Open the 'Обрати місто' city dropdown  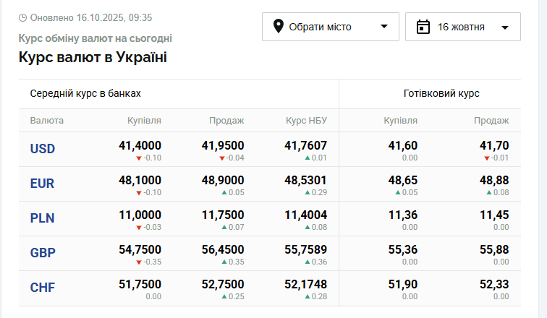tap(330, 27)
